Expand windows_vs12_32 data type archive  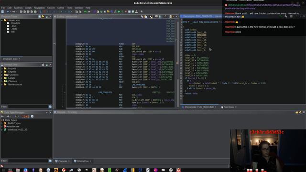(2, 129)
